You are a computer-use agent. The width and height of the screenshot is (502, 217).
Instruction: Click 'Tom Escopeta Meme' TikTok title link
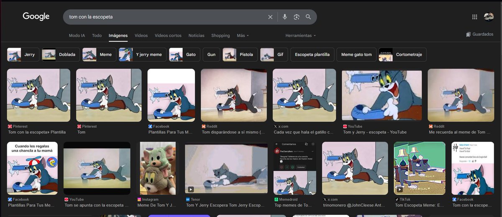tap(420, 205)
